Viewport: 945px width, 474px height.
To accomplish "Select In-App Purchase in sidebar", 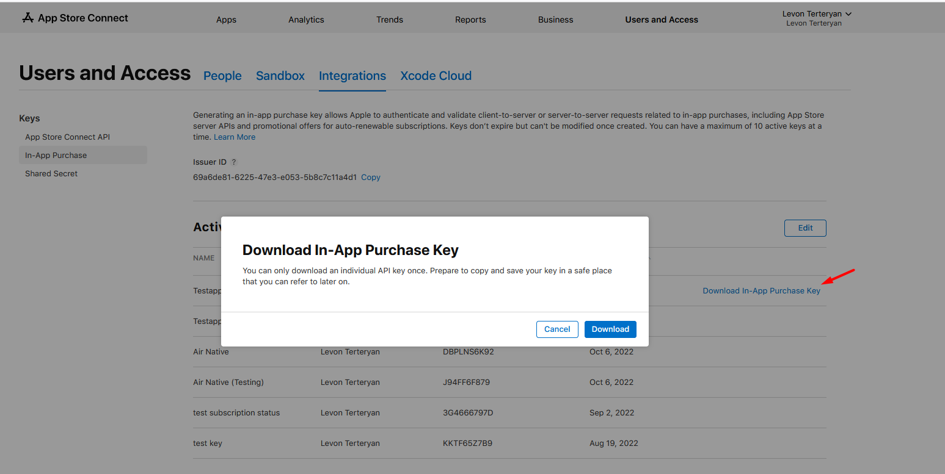I will pos(83,155).
